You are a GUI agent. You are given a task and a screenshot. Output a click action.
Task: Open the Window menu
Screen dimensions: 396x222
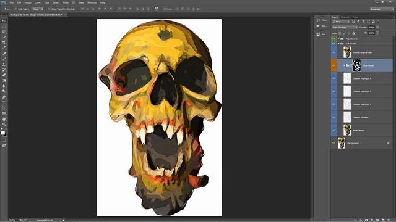click(92, 2)
